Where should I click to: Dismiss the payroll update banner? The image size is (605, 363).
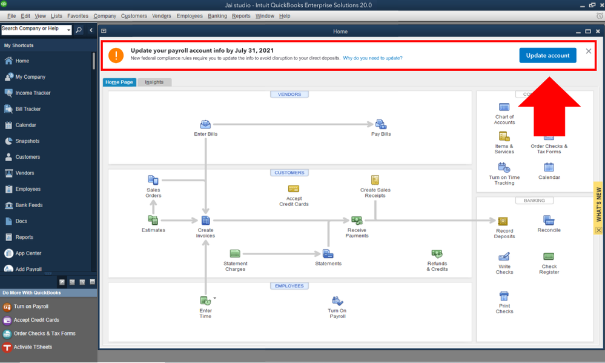click(589, 51)
